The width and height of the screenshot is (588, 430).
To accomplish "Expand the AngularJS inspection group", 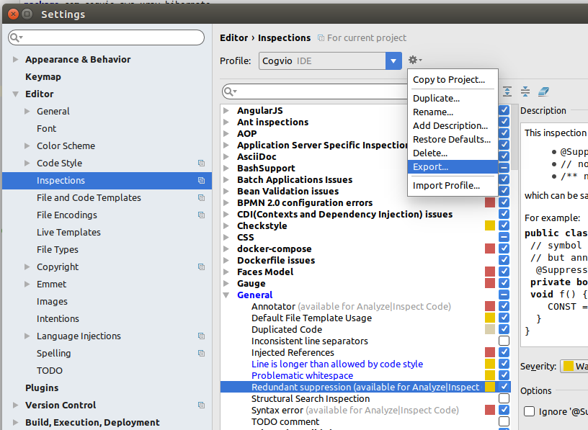I will (226, 111).
